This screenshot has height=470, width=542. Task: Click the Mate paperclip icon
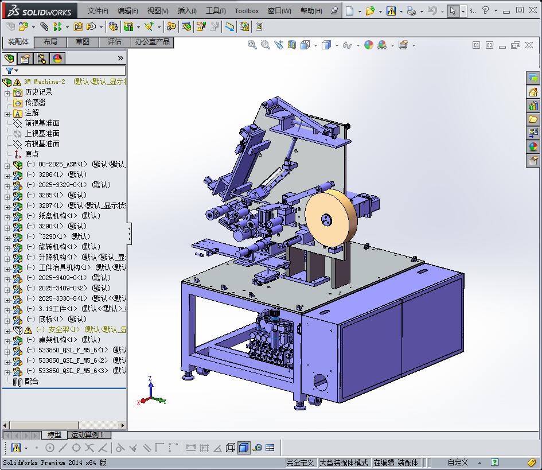[x=44, y=26]
